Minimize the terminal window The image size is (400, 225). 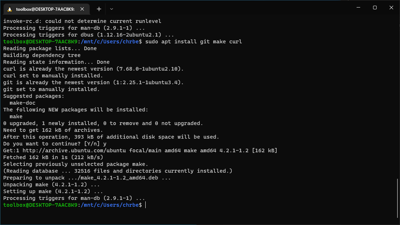(x=358, y=8)
